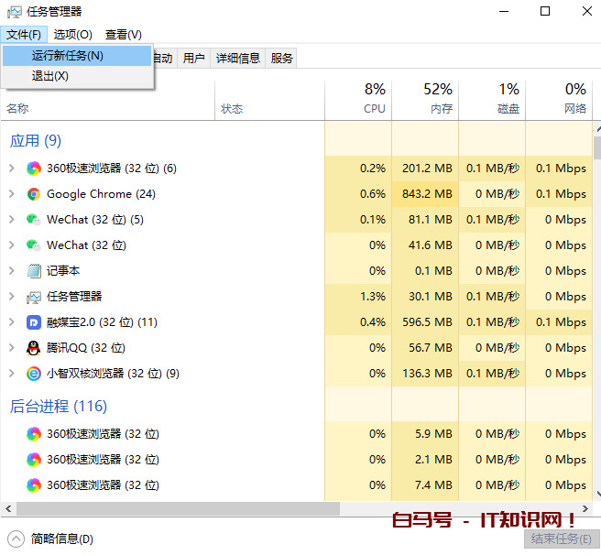Image resolution: width=601 pixels, height=555 pixels.
Task: Click the 融媒宝2.0 app icon
Action: 34,322
